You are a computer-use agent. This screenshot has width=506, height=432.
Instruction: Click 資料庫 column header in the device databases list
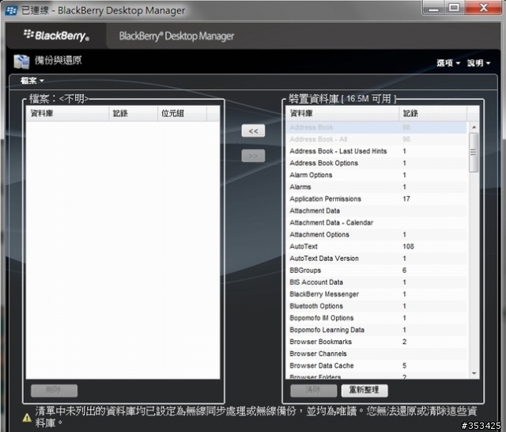342,113
